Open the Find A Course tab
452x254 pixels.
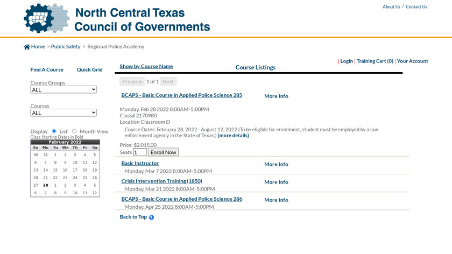[47, 69]
